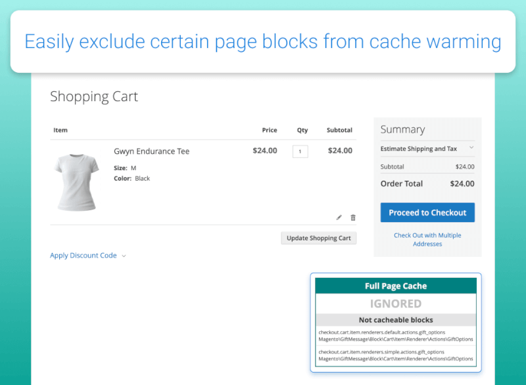The height and width of the screenshot is (385, 526).
Task: Select the renderers.default gift_options block entry
Action: point(396,336)
